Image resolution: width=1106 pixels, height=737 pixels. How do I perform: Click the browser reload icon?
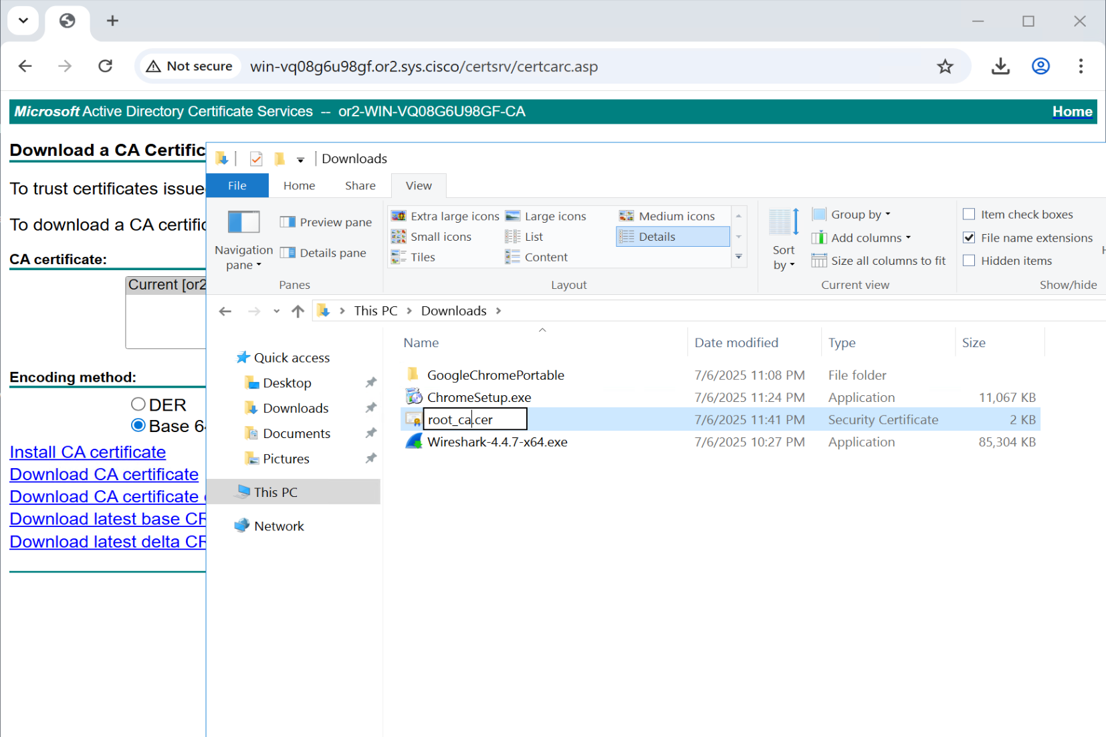106,66
